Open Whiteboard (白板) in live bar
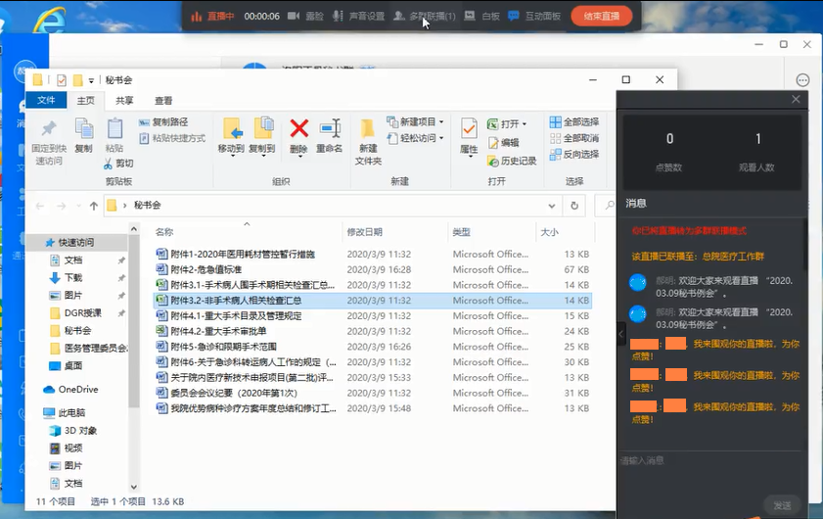Image resolution: width=823 pixels, height=519 pixels. 481,17
